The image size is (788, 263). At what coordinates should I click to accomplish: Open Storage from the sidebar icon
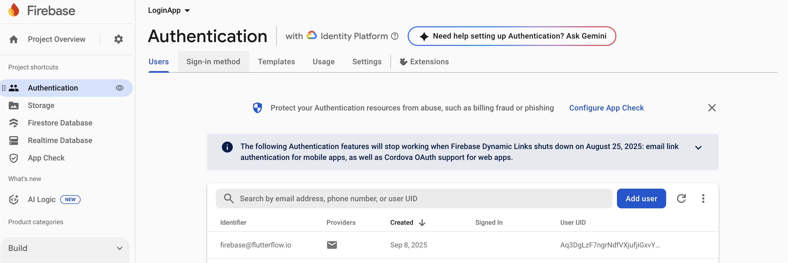pyautogui.click(x=14, y=106)
